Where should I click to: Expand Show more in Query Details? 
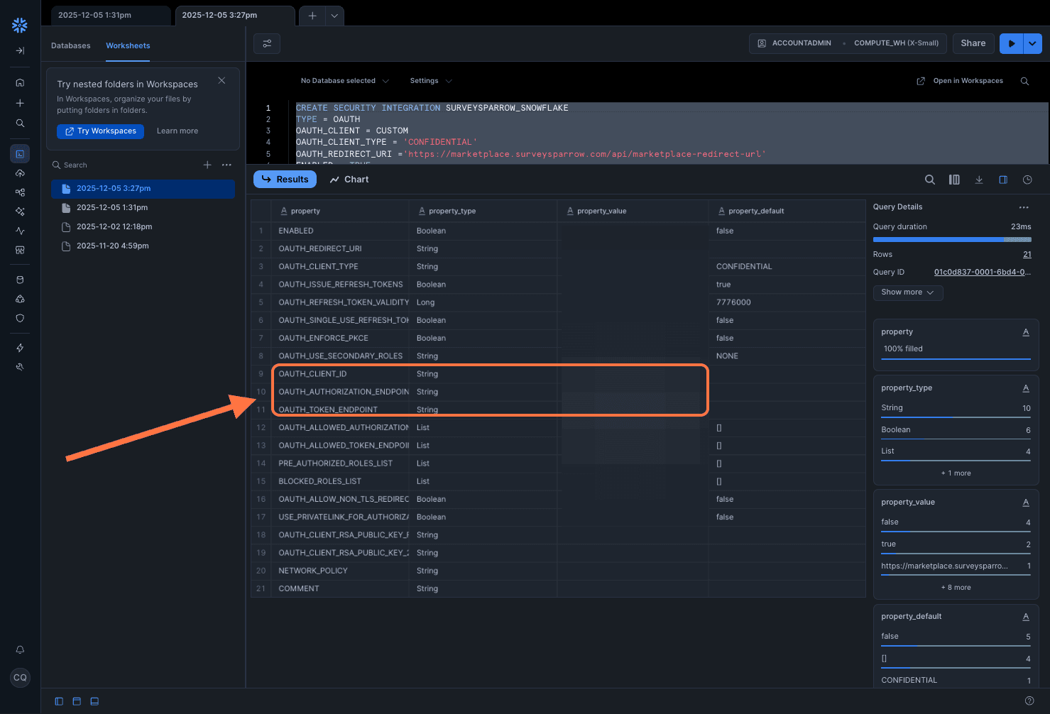tap(907, 292)
